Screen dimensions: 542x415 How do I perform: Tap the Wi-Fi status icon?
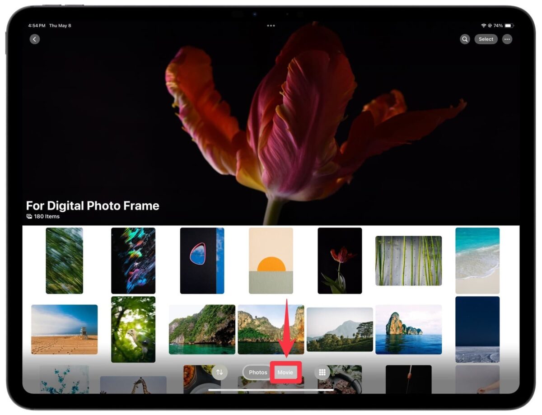click(x=484, y=26)
